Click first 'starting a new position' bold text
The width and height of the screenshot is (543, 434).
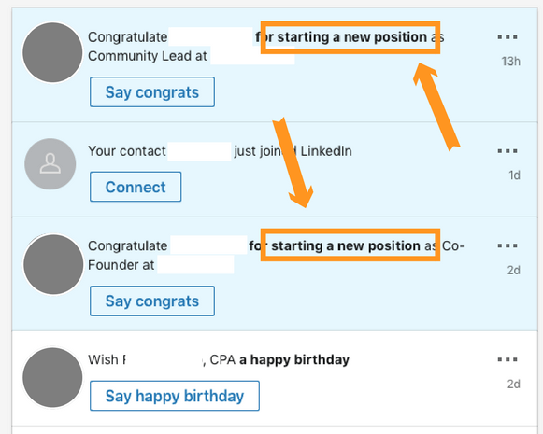point(351,37)
